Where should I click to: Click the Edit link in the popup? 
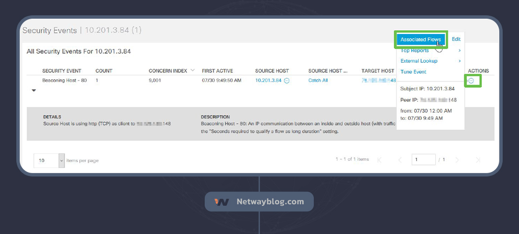tap(456, 39)
